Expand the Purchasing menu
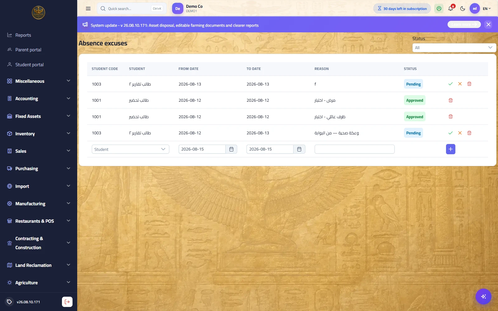 click(x=39, y=169)
